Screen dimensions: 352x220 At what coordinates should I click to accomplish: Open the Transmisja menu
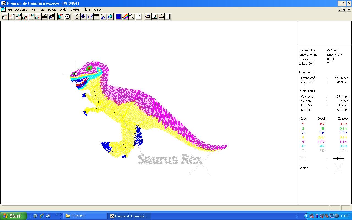coord(37,10)
